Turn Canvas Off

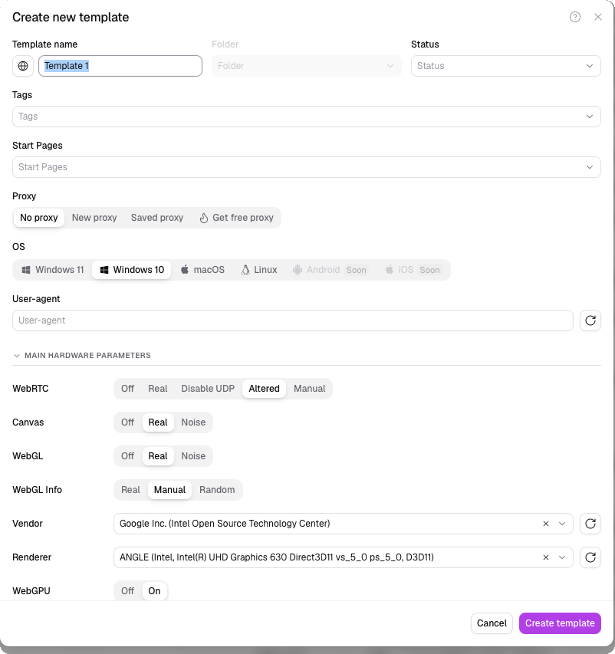point(127,422)
